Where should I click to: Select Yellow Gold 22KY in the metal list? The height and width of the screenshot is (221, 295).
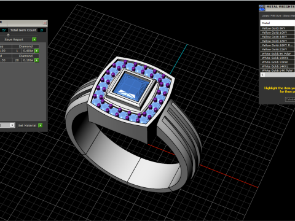pos(277,49)
